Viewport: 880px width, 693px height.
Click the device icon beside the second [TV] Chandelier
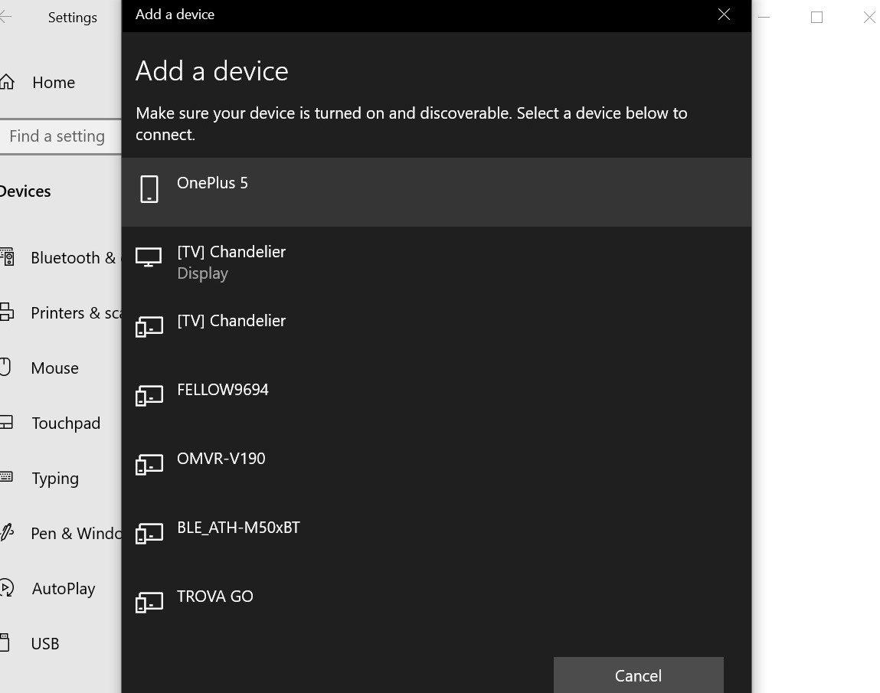(x=149, y=326)
